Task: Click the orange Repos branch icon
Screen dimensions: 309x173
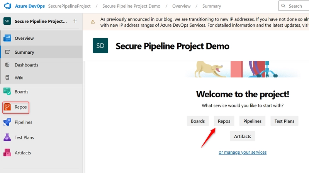Action: click(x=7, y=107)
